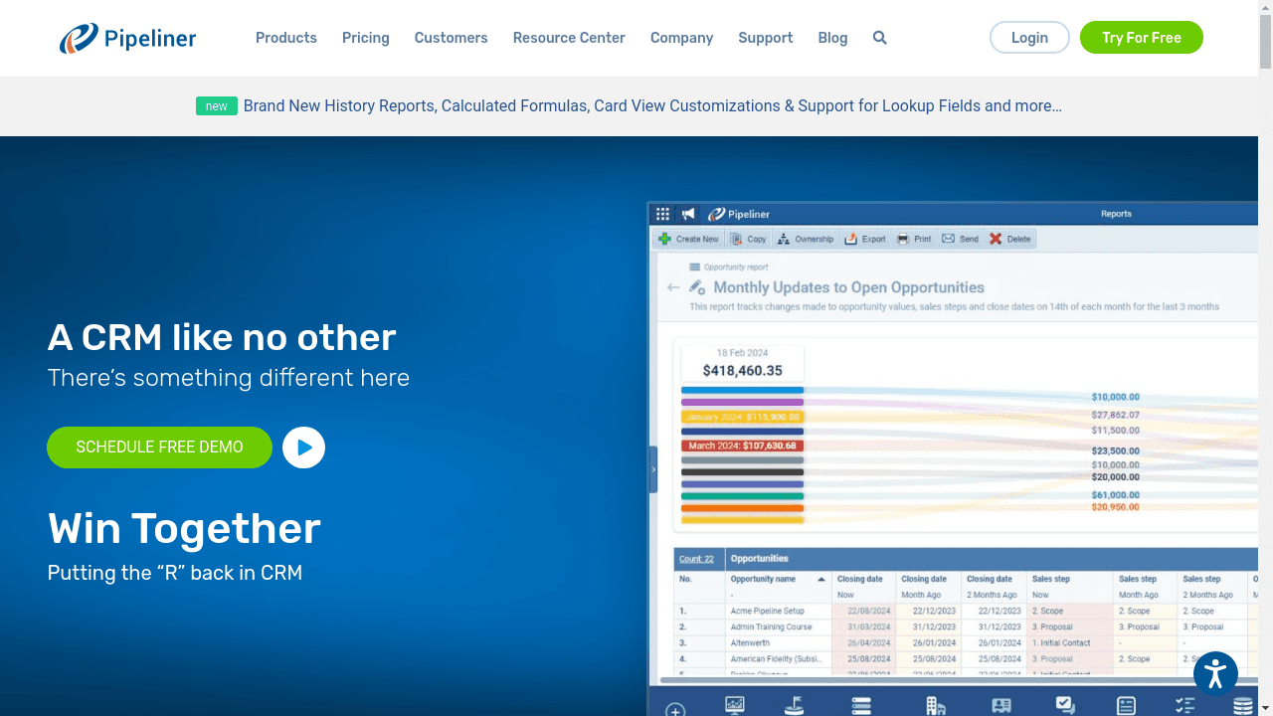Click the megaphone announcements icon

688,214
